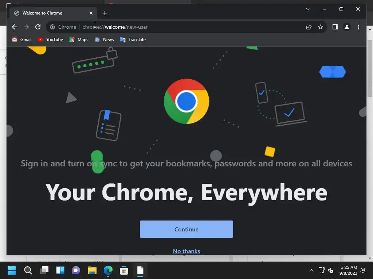
Task: Open the network status tray icon
Action: (x=321, y=270)
